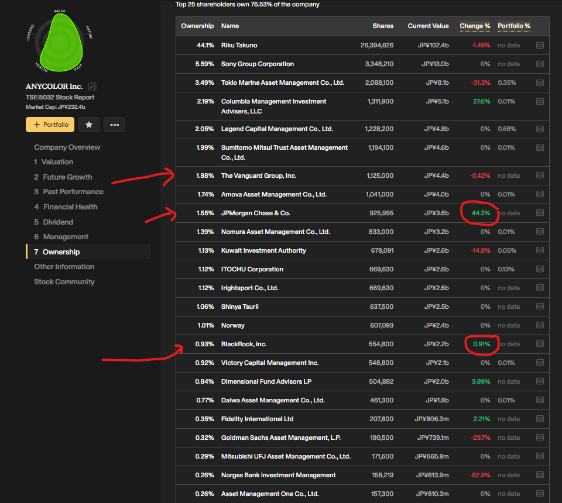Go to the Dividend section
The width and height of the screenshot is (562, 503).
point(53,222)
